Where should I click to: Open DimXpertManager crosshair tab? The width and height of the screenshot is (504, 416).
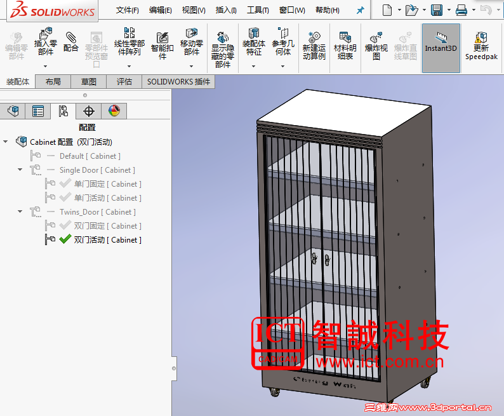(x=89, y=111)
